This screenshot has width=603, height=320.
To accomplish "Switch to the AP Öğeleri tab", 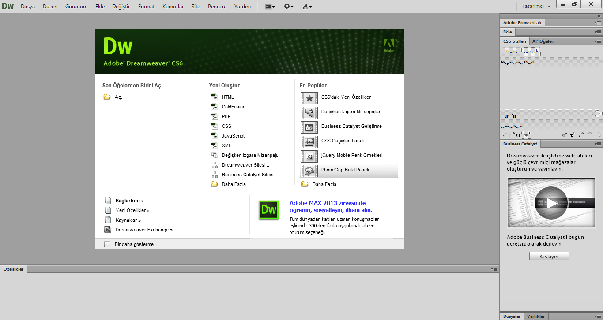I will point(543,41).
